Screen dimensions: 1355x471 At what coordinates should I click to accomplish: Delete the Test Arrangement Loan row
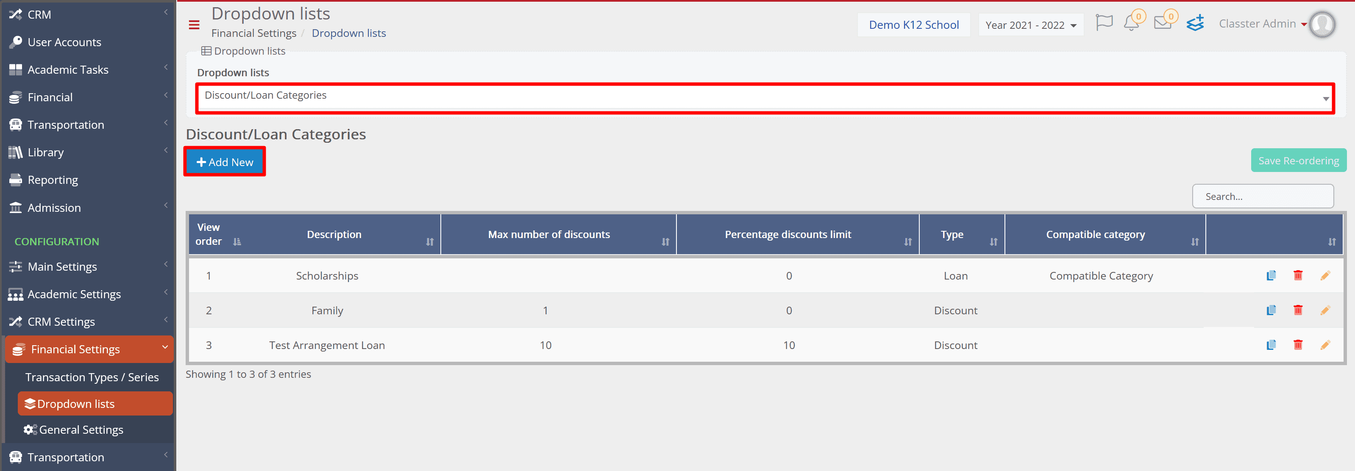[x=1298, y=345]
